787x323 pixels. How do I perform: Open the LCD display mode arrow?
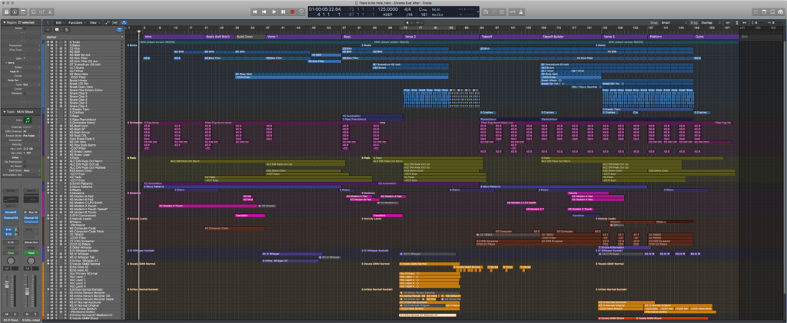pyautogui.click(x=478, y=12)
